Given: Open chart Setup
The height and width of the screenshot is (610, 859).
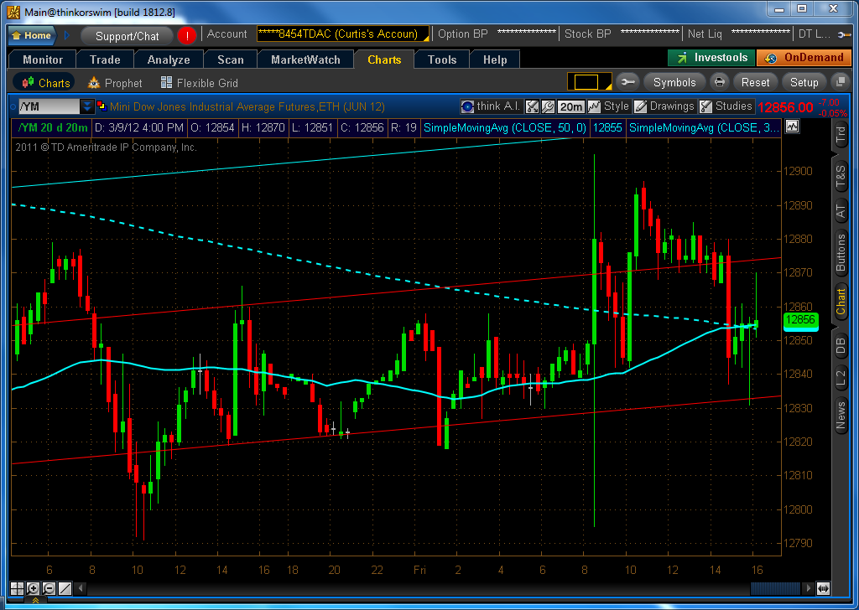Looking at the screenshot, I should (x=804, y=82).
